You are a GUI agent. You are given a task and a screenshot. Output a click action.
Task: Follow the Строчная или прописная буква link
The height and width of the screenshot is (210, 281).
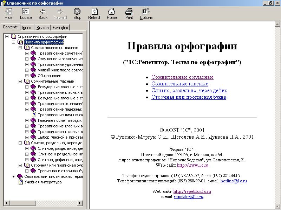(x=189, y=97)
